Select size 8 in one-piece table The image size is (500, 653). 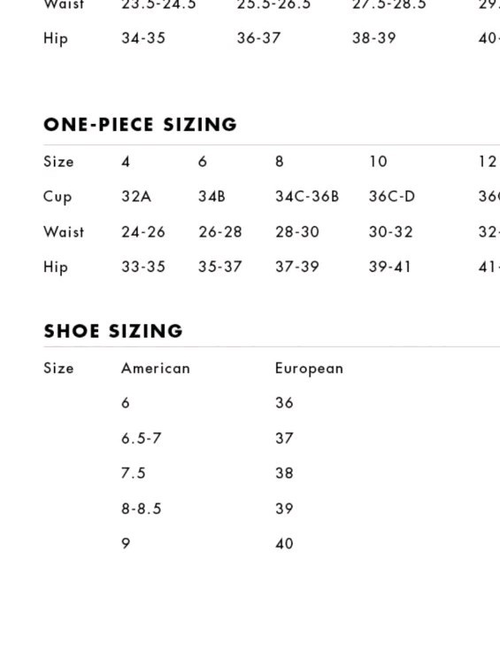pyautogui.click(x=279, y=161)
